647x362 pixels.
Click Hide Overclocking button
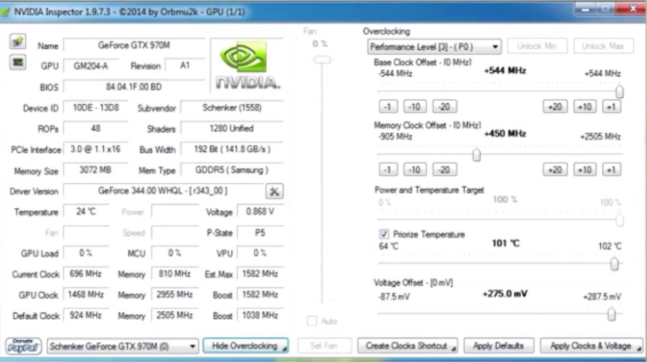point(245,346)
